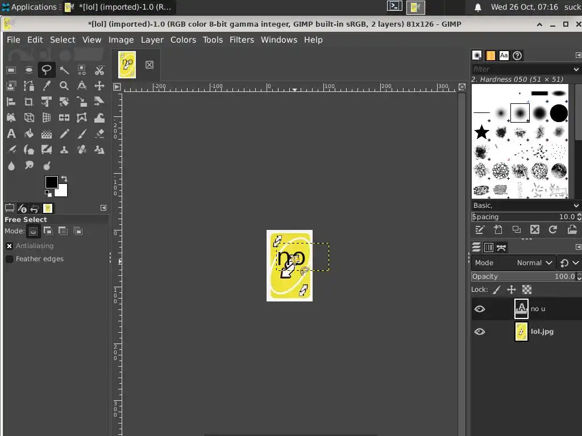
Task: Open the ruler corner image menu button
Action: 117,87
